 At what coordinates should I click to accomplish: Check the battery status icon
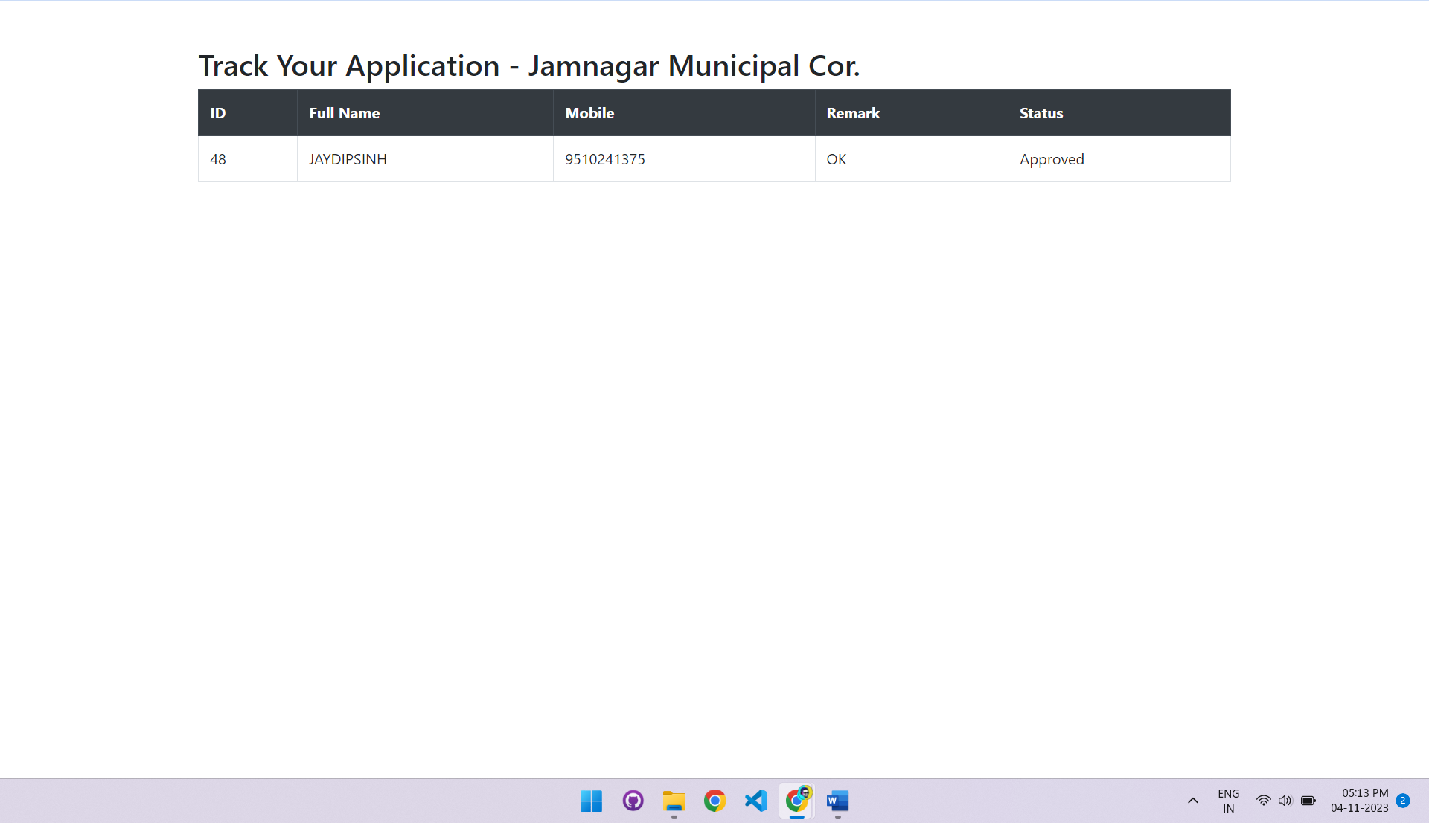coord(1308,801)
